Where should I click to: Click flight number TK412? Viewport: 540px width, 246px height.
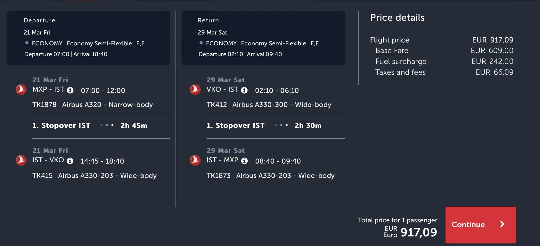coord(217,105)
